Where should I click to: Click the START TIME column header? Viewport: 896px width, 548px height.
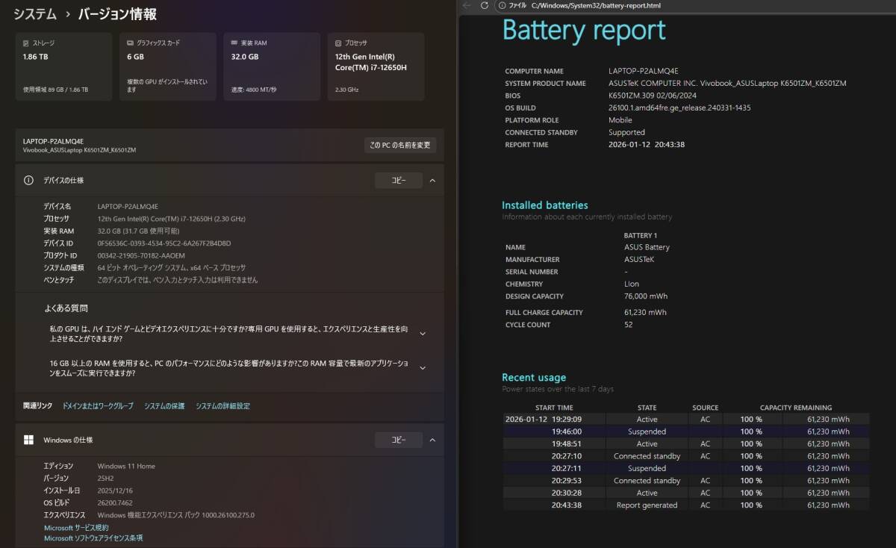click(x=554, y=408)
